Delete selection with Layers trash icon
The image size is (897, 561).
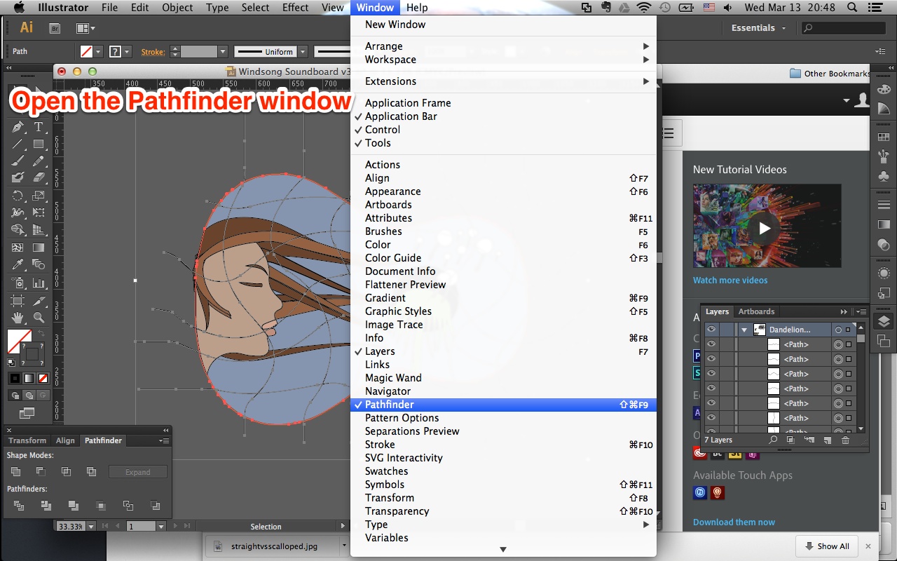pyautogui.click(x=845, y=440)
